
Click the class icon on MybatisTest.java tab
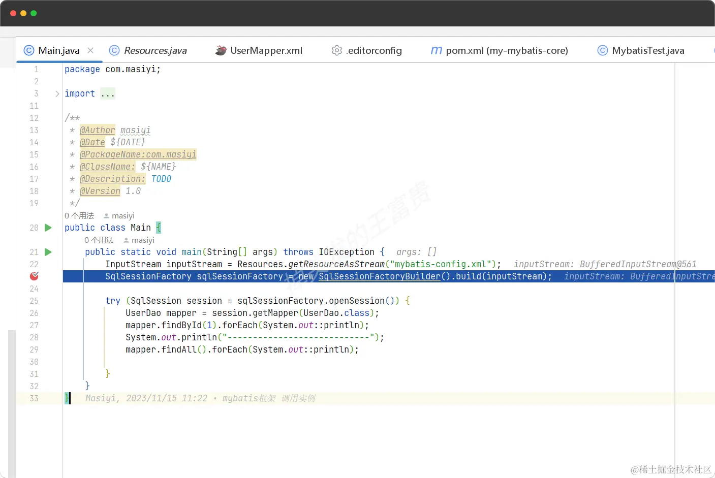pyautogui.click(x=602, y=50)
